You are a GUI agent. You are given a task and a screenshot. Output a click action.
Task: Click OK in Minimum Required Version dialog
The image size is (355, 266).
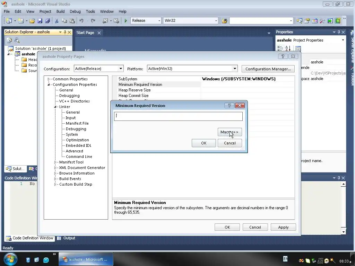click(204, 143)
